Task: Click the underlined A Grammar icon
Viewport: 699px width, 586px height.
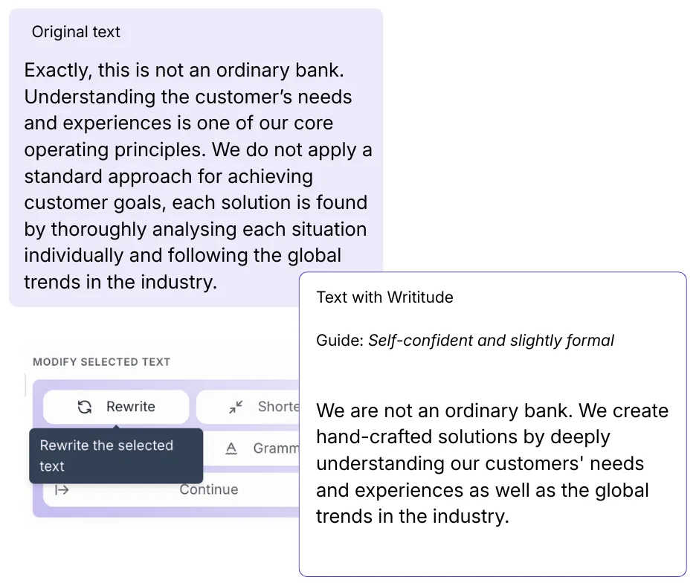Action: tap(231, 448)
